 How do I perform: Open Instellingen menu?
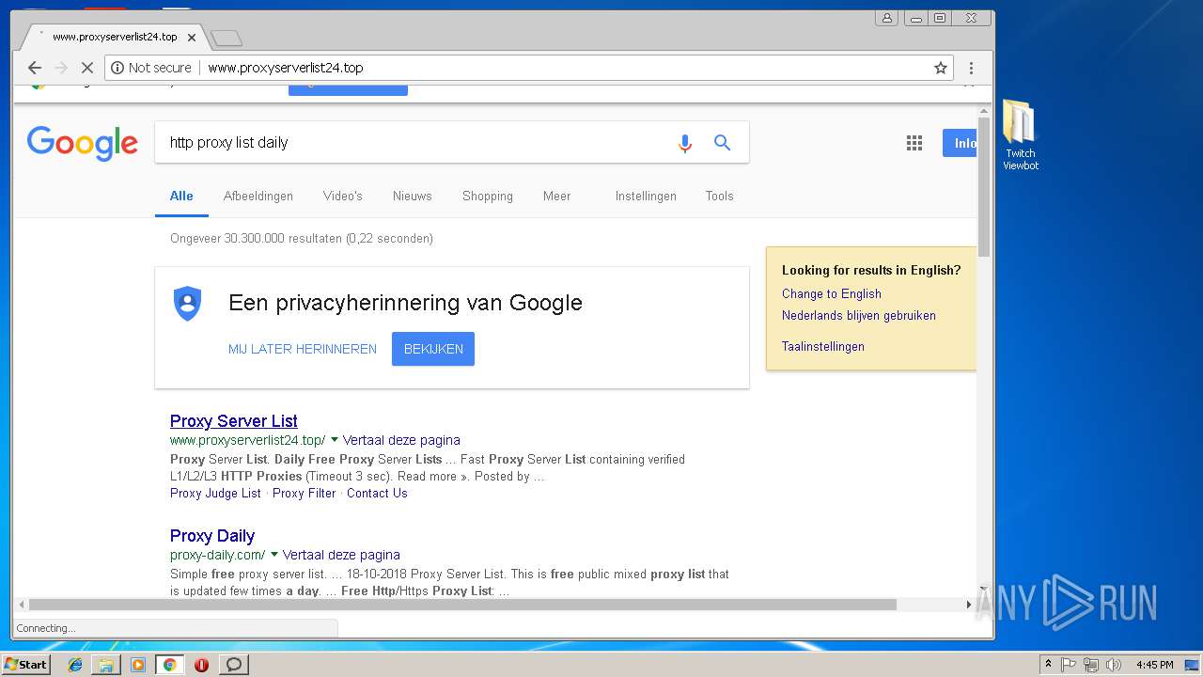click(x=646, y=196)
